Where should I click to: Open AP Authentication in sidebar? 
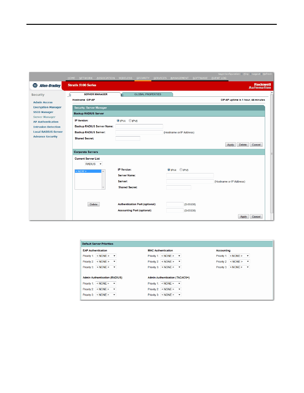[x=46, y=122]
